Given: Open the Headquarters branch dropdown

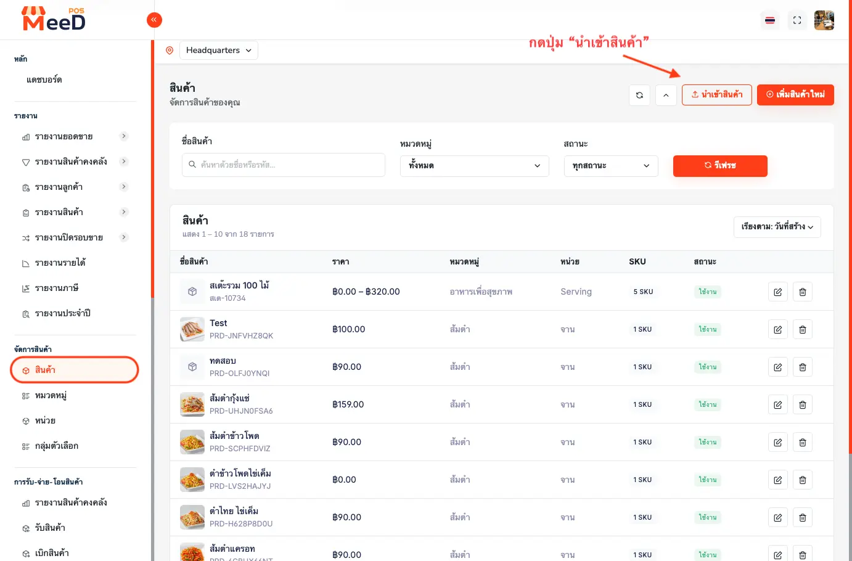Looking at the screenshot, I should click(x=219, y=51).
